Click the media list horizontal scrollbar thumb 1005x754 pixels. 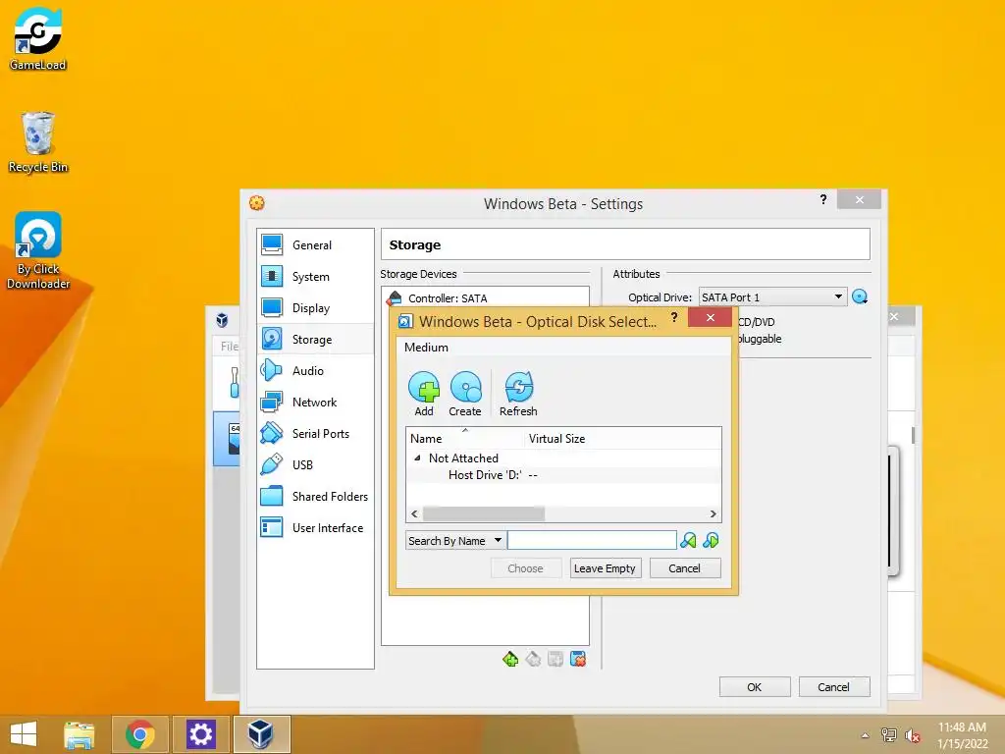483,513
